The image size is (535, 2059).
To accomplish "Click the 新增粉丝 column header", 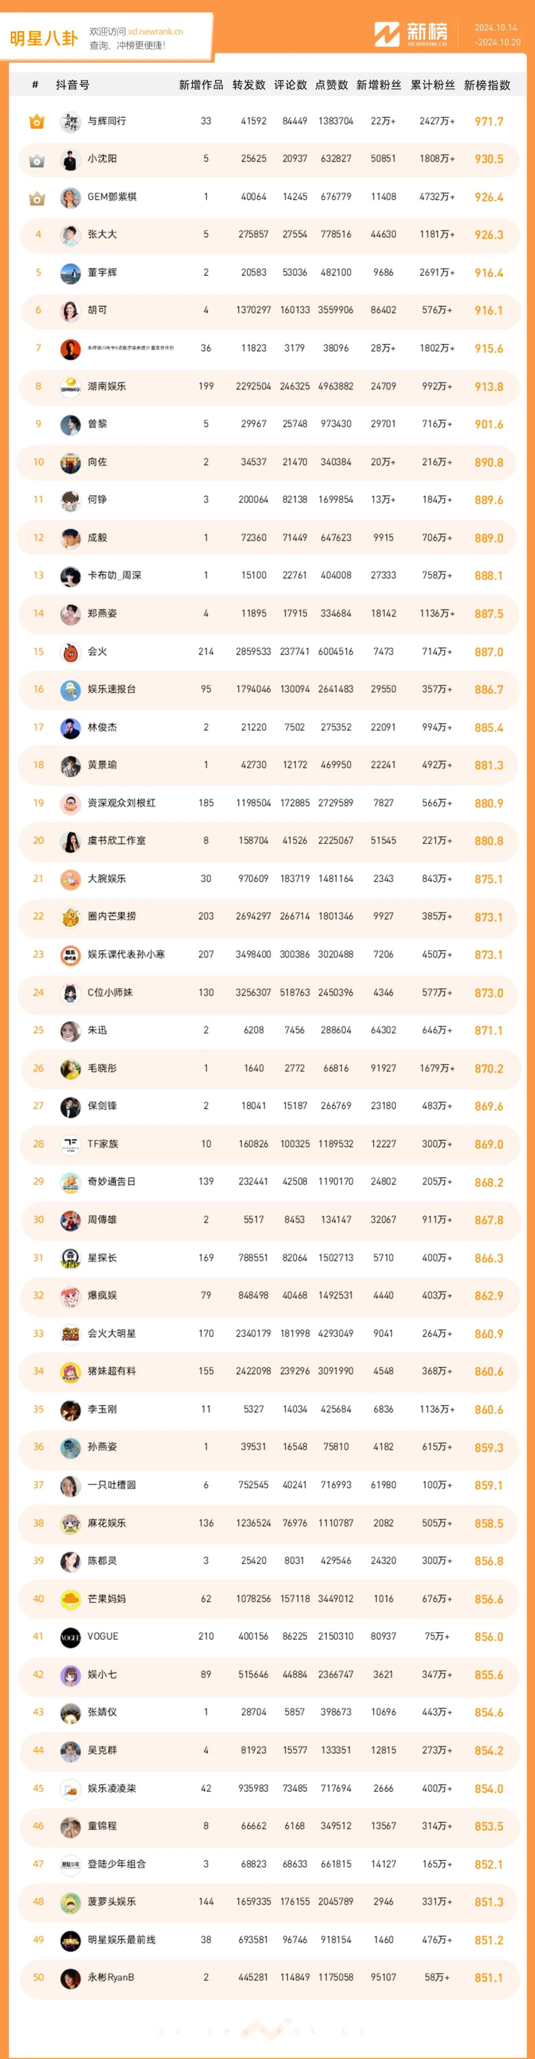I will 379,85.
